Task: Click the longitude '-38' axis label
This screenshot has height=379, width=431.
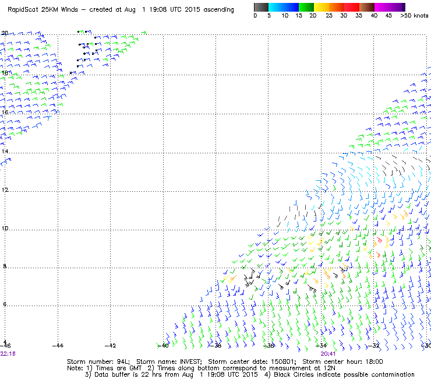Action: point(216,346)
